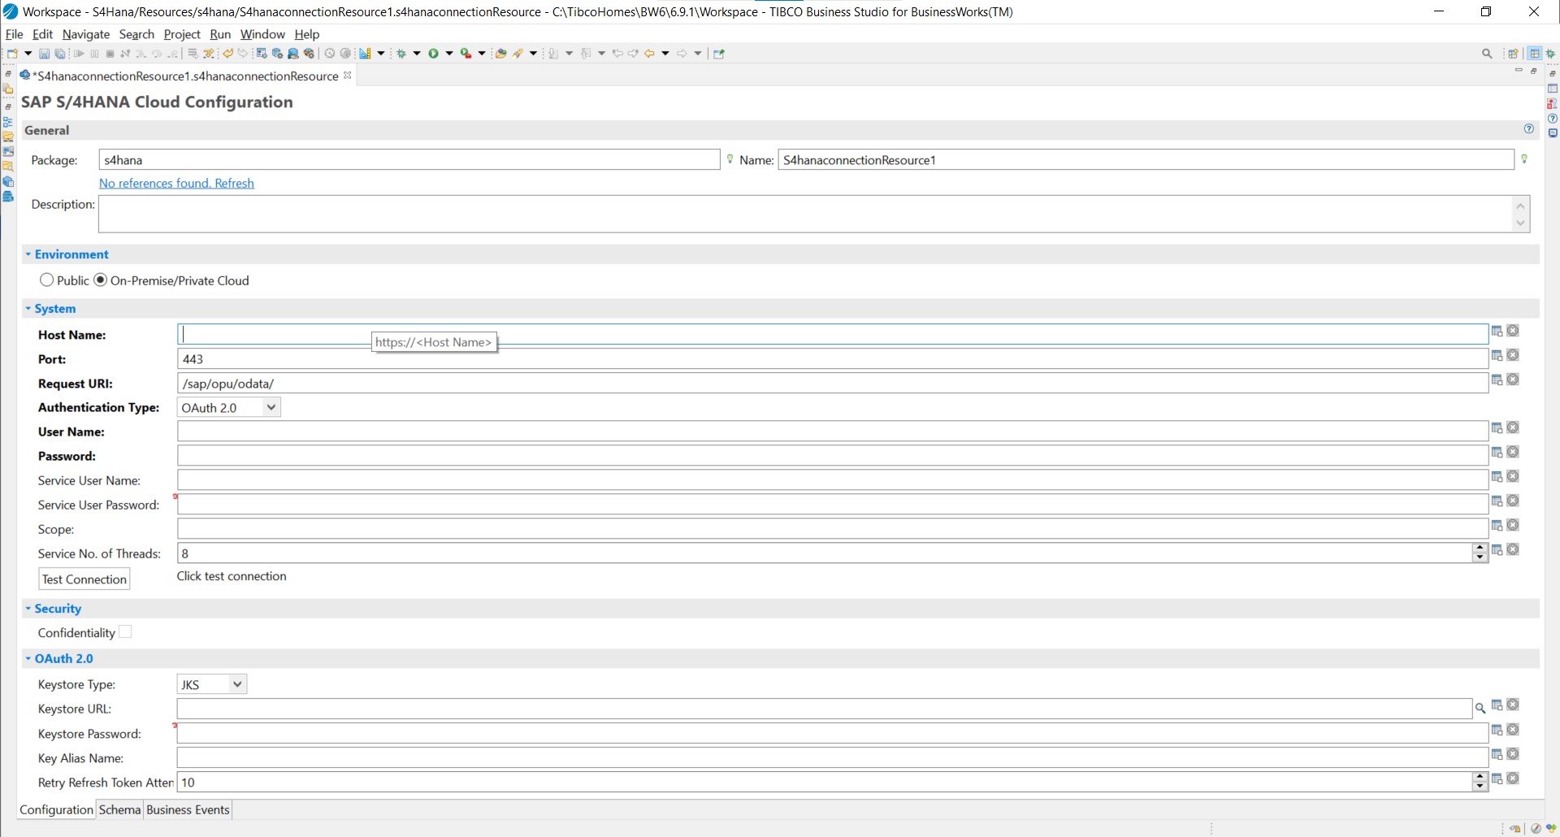Viewport: 1560px width, 837px height.
Task: Select the On-Premise/Private Cloud radio button
Action: pyautogui.click(x=101, y=280)
